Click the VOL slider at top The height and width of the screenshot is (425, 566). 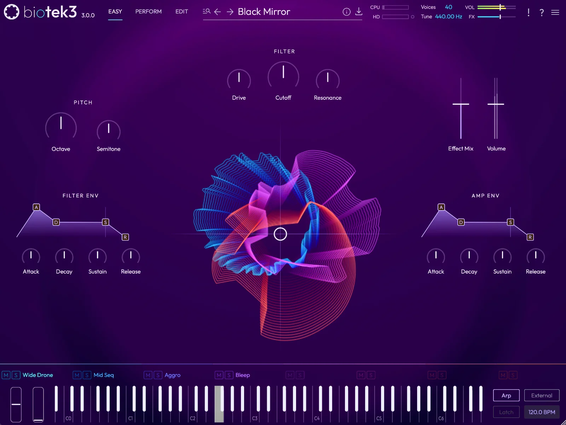(496, 7)
